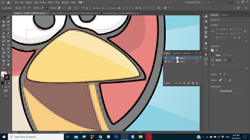The width and height of the screenshot is (250, 140).
Task: Enable hide handles for multiple anchor points
Action: (46, 8)
